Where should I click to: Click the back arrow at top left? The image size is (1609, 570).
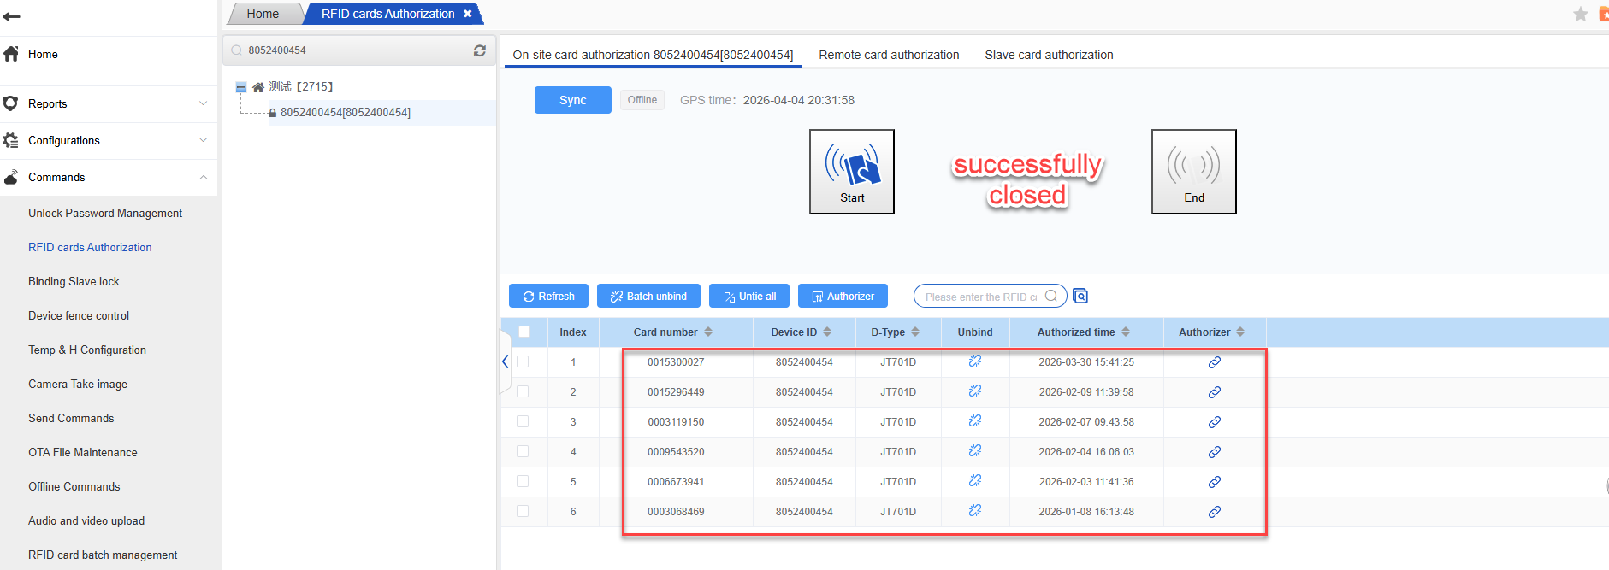[x=12, y=16]
